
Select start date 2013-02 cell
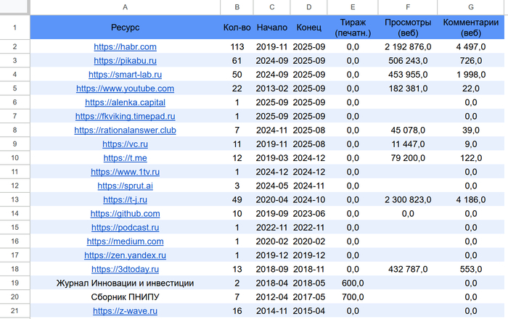pos(272,88)
